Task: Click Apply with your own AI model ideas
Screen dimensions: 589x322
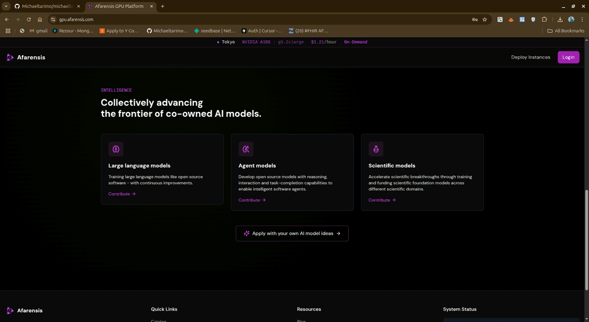Action: pyautogui.click(x=292, y=234)
